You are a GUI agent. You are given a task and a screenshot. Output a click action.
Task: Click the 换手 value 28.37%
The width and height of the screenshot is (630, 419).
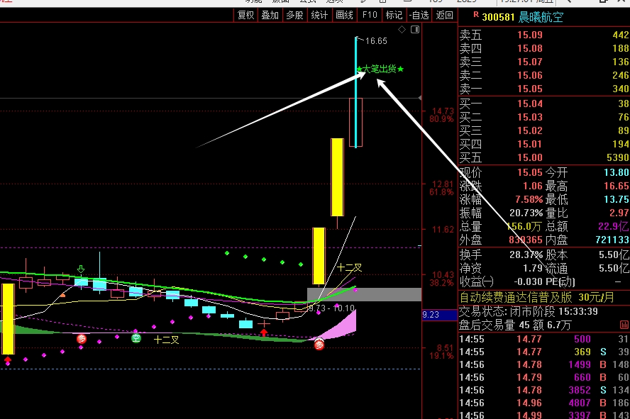[x=526, y=255]
